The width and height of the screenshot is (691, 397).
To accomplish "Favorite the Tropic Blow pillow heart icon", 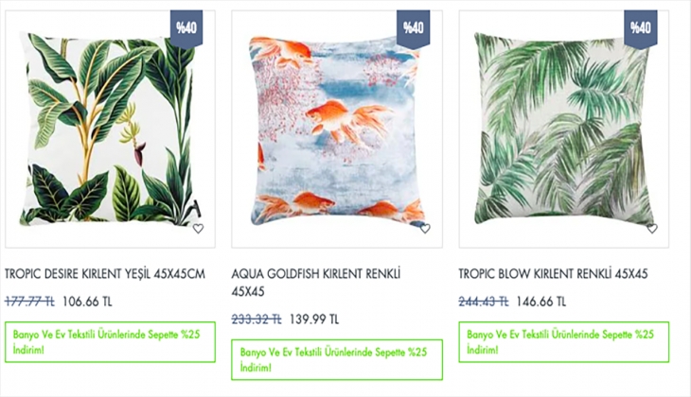I will pos(652,229).
